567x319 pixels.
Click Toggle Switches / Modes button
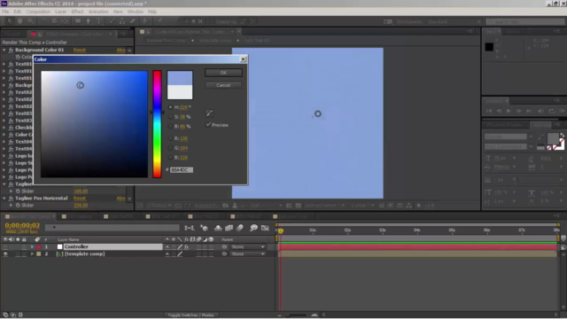191,315
